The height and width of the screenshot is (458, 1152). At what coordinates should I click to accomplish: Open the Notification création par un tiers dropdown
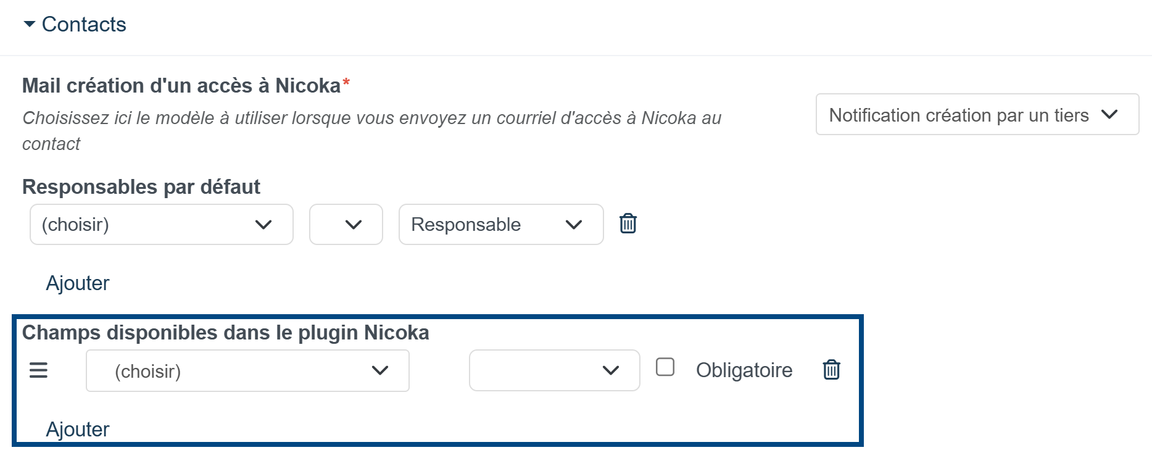coord(977,114)
